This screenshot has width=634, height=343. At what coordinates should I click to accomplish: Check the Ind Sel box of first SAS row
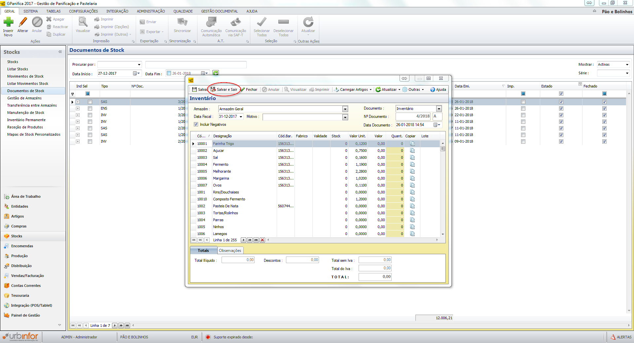[90, 102]
